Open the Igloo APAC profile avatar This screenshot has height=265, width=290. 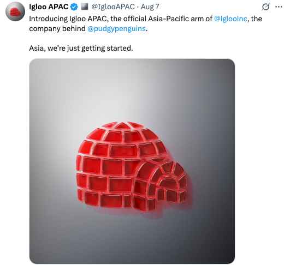coord(15,11)
